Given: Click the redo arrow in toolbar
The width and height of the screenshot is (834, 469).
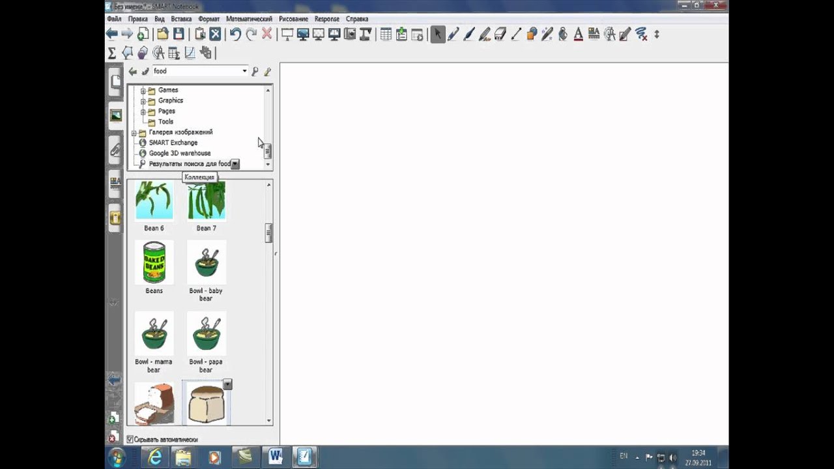Looking at the screenshot, I should click(x=252, y=35).
